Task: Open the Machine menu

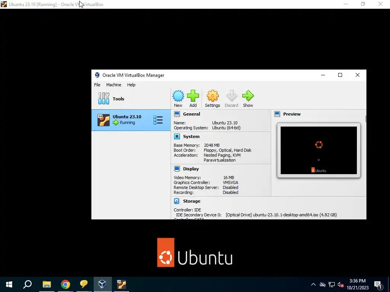Action: click(113, 85)
